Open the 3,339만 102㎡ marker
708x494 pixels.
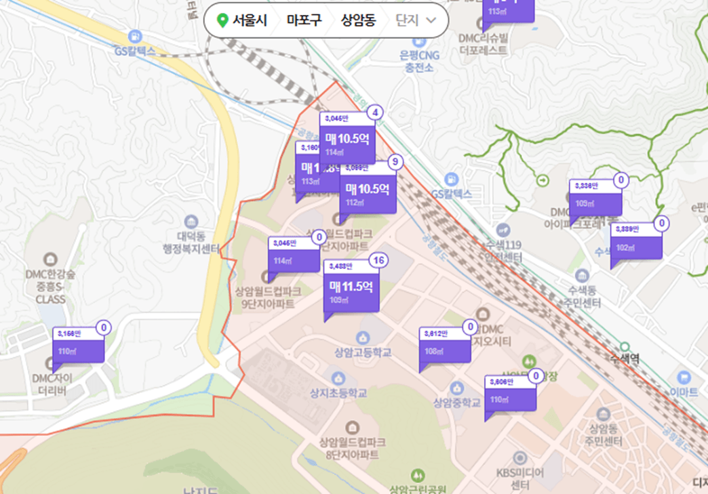[x=636, y=241]
